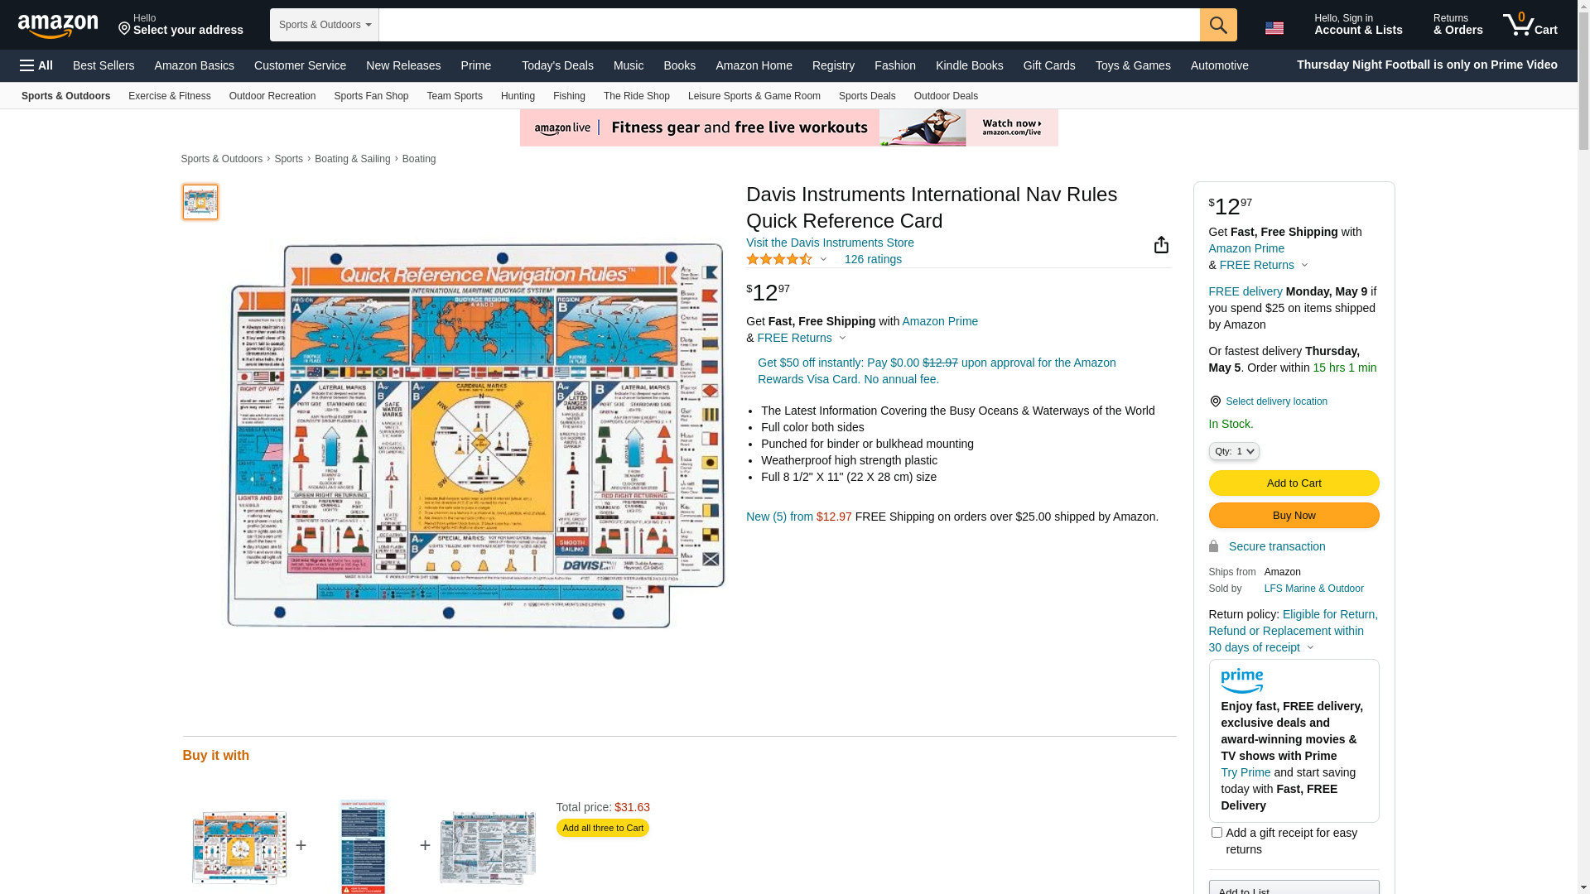The width and height of the screenshot is (1590, 894).
Task: Open the Sports & Outdoors search category dropdown
Action: tap(325, 25)
